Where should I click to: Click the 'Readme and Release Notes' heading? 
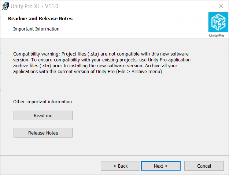(40, 19)
